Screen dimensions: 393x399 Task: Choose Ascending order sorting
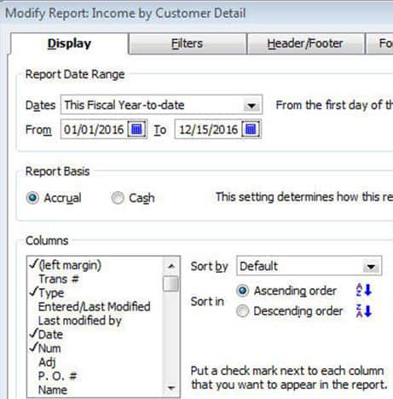point(243,291)
